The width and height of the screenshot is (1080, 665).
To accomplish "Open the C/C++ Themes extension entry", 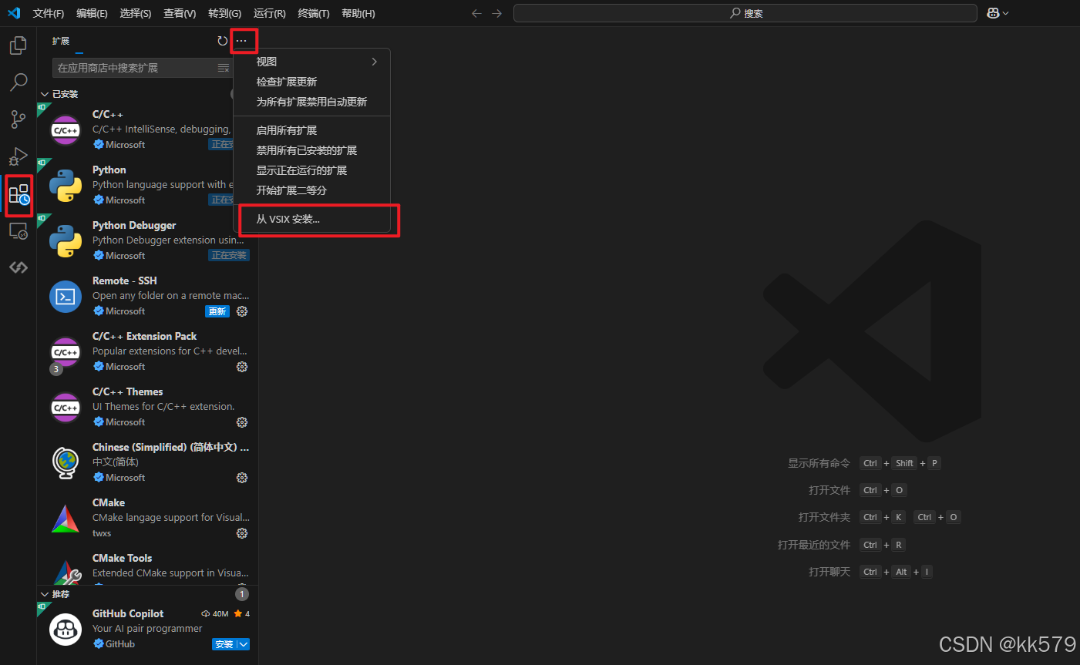I will [147, 407].
